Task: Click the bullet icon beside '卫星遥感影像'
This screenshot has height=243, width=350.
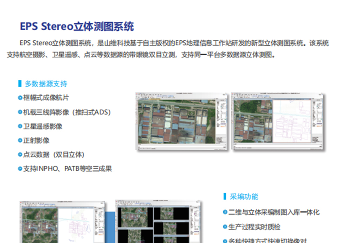Action: tap(20, 126)
